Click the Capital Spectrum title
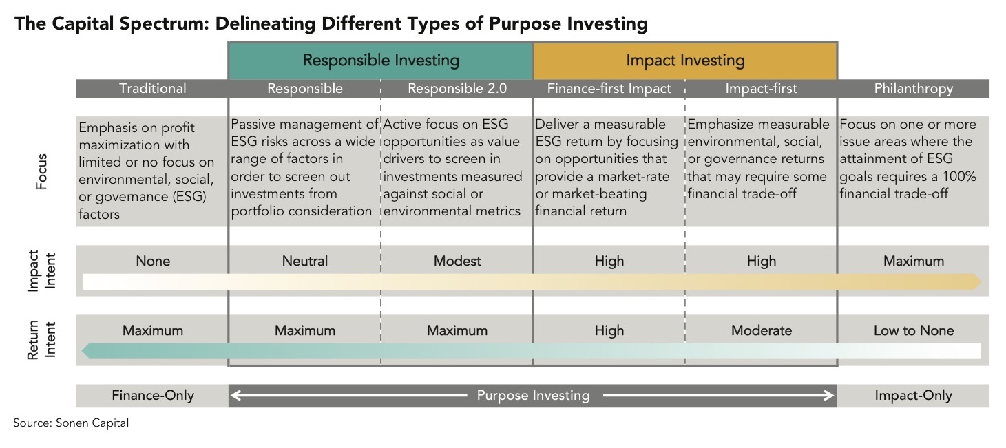Viewport: 1006px width, 448px height. point(331,24)
